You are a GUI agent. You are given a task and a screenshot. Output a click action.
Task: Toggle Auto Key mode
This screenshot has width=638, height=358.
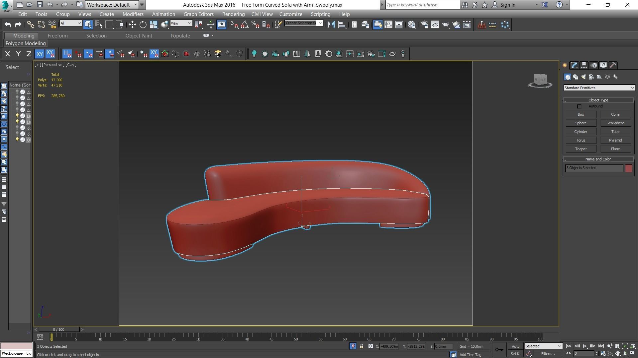pos(515,346)
